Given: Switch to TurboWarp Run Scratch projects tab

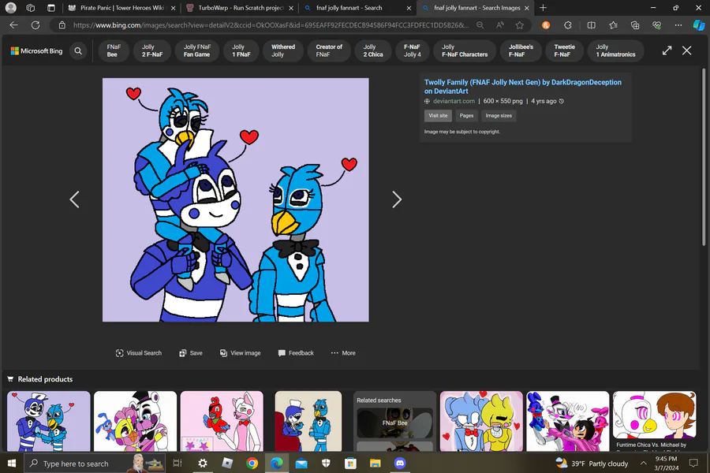Looking at the screenshot, I should click(x=240, y=8).
